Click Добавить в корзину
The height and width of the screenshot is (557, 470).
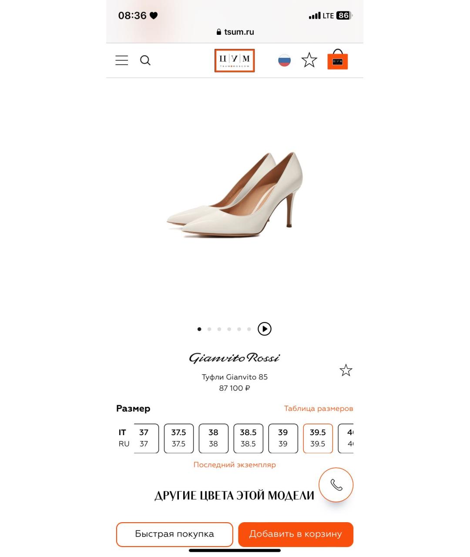point(295,534)
